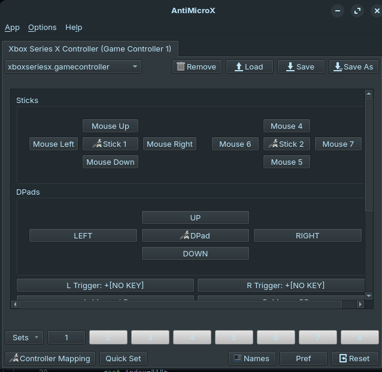Reset the controller configuration
Screen dimensions: 382x372
coord(354,358)
